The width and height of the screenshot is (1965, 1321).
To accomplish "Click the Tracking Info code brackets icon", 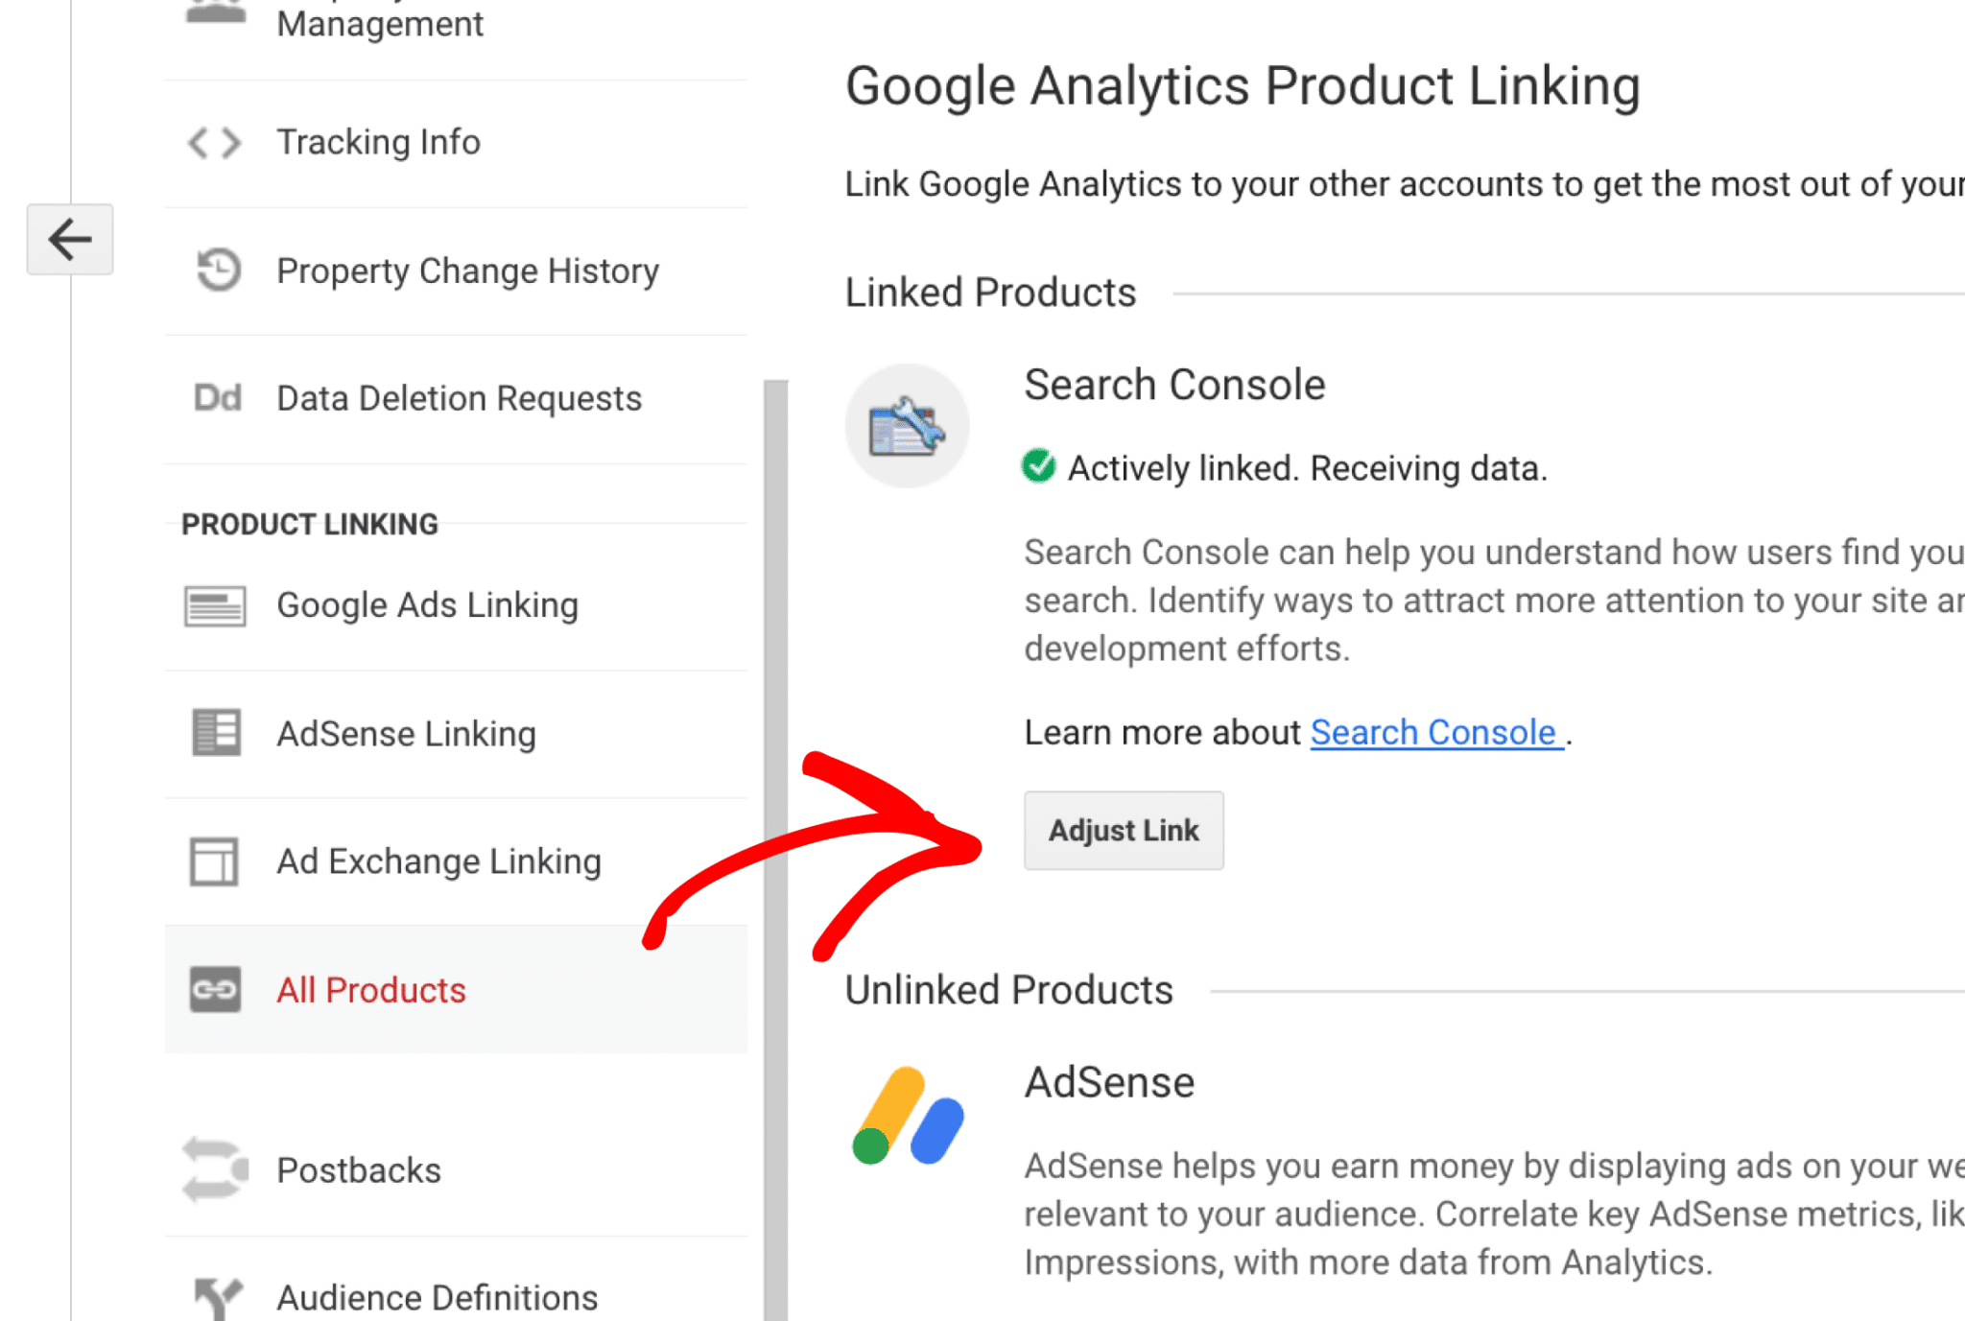I will click(x=214, y=143).
